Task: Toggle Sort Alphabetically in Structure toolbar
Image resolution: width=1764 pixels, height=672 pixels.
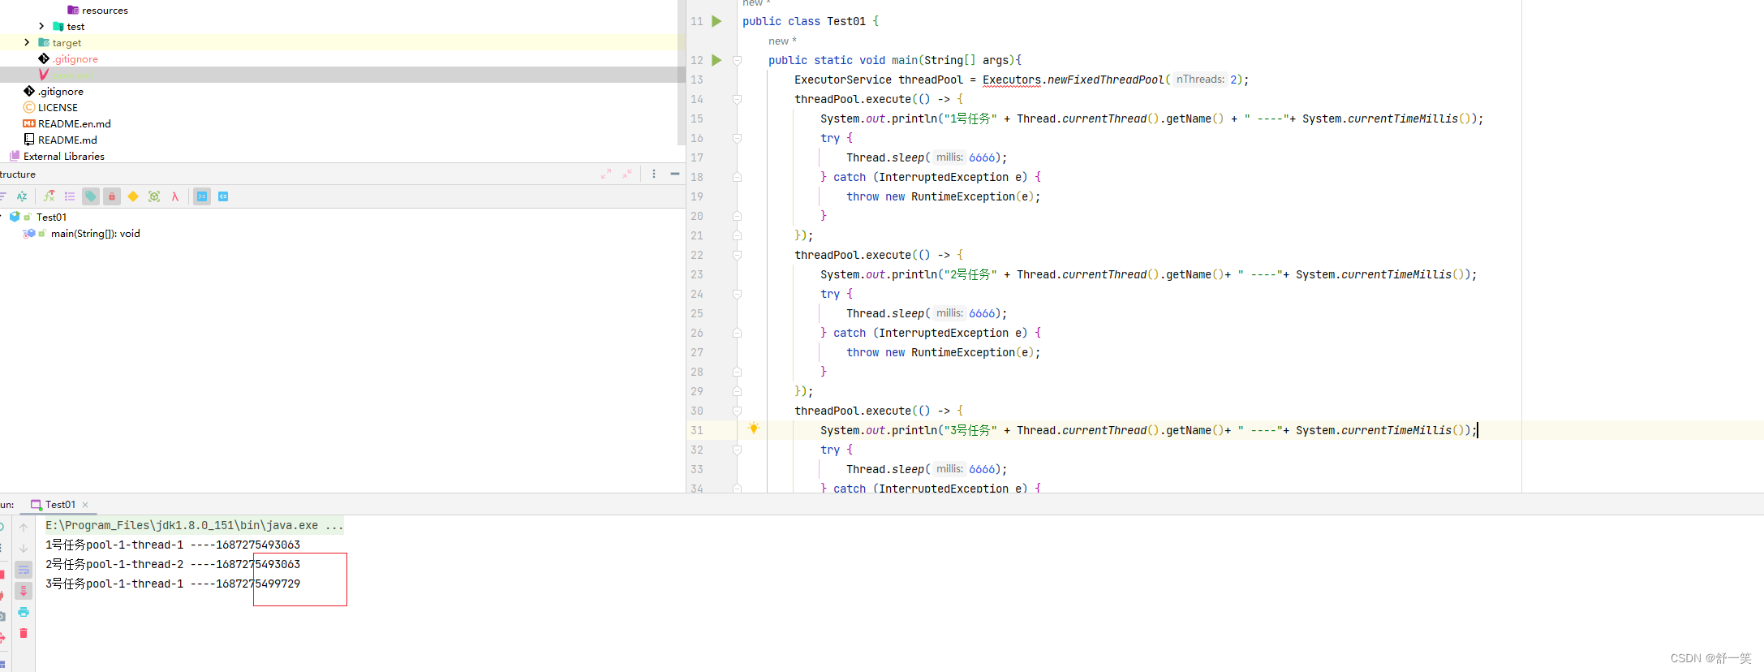Action: [x=22, y=196]
